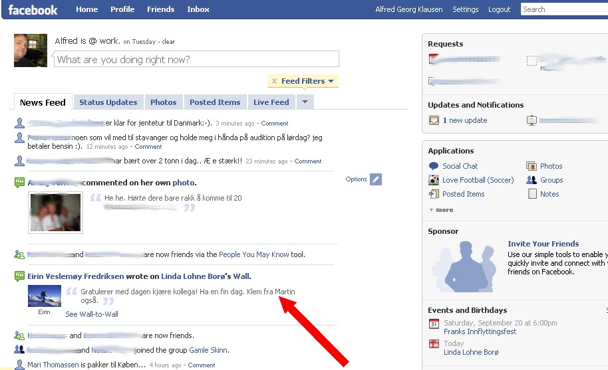The width and height of the screenshot is (608, 370).
Task: Click the calendar icon for Franks Innflyttingsfest
Action: [x=434, y=324]
